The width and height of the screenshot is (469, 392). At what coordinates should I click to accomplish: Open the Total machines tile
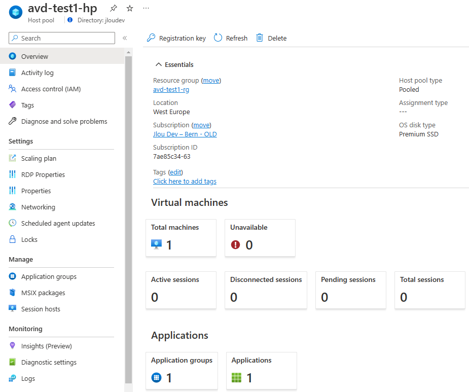[x=181, y=238]
